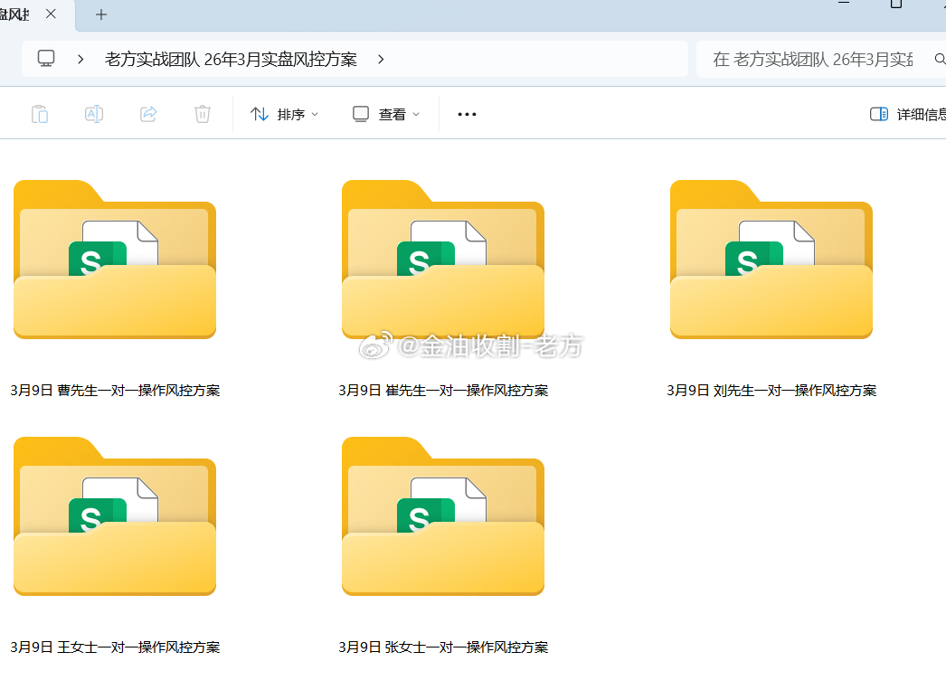The height and width of the screenshot is (690, 946).
Task: Click the monitor icon in the address bar
Action: pos(45,58)
